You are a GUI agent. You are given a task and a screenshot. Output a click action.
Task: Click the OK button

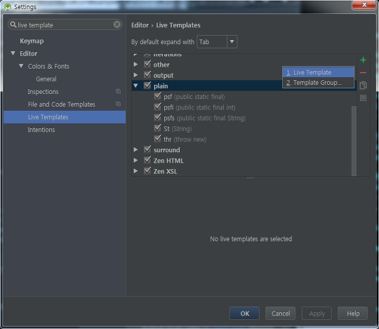pos(244,314)
